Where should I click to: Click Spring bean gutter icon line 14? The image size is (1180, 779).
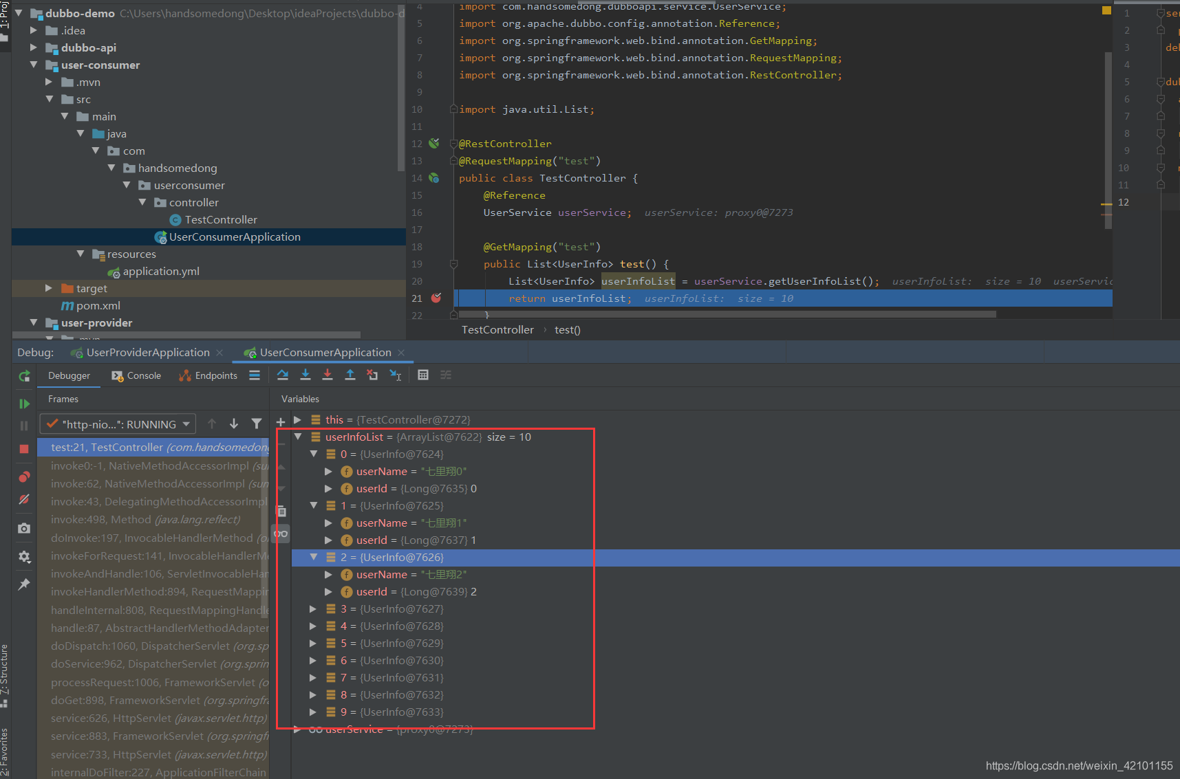pos(434,178)
